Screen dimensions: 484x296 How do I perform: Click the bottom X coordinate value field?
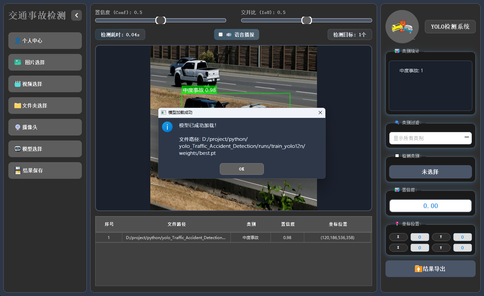(x=420, y=248)
